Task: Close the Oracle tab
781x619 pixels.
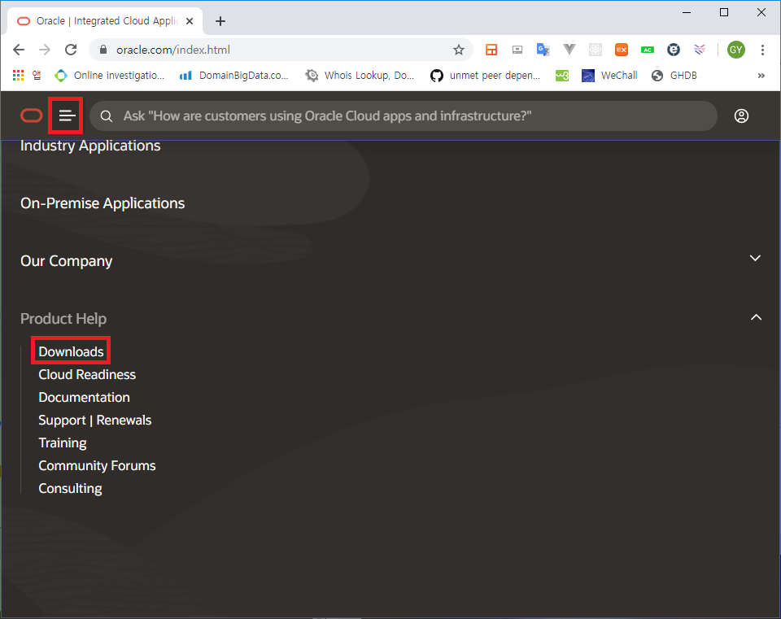Action: (x=190, y=21)
